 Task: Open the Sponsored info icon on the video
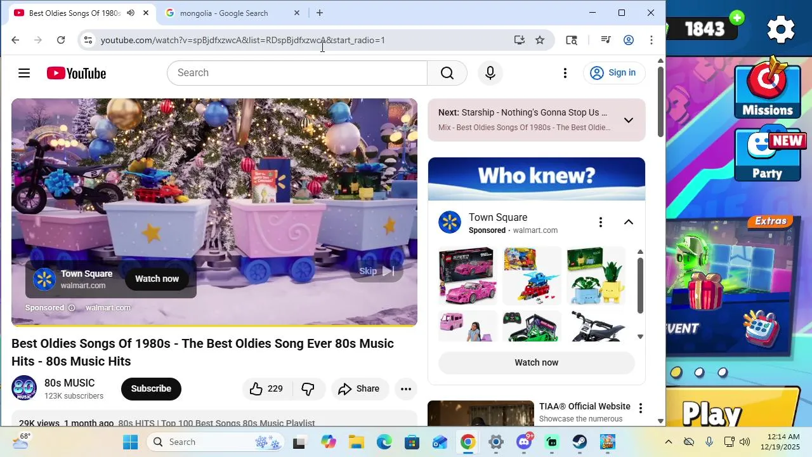72,308
